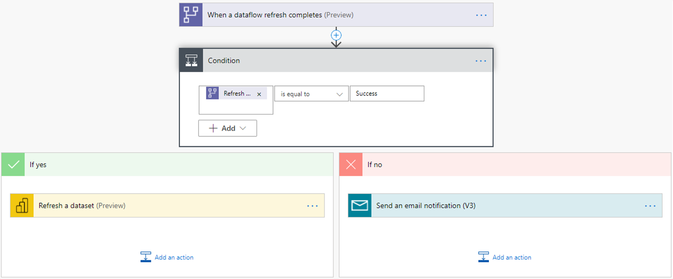Remove the Refresh token from condition

point(259,94)
